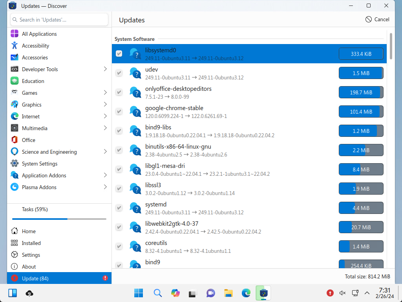Click the Plasma Addons icon

pyautogui.click(x=15, y=187)
